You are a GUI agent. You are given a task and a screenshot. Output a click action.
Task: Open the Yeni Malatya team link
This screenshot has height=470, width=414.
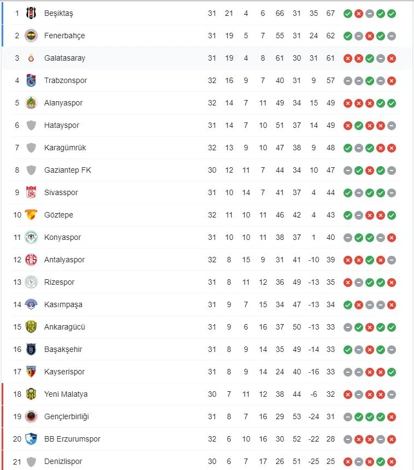click(x=66, y=394)
